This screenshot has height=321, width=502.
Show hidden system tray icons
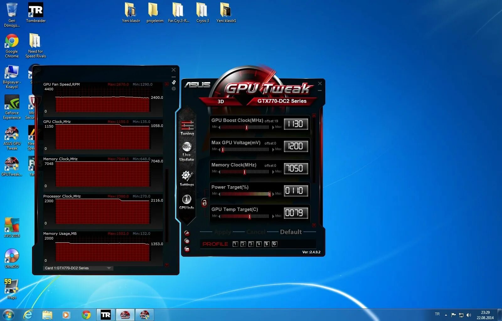[x=446, y=315]
